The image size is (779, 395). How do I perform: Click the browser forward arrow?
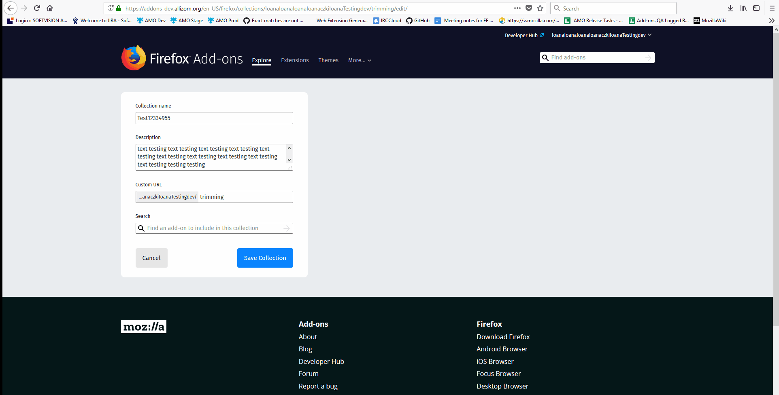point(24,8)
